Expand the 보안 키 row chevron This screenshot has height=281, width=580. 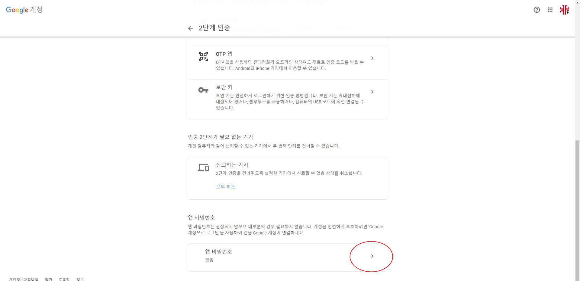(x=372, y=92)
